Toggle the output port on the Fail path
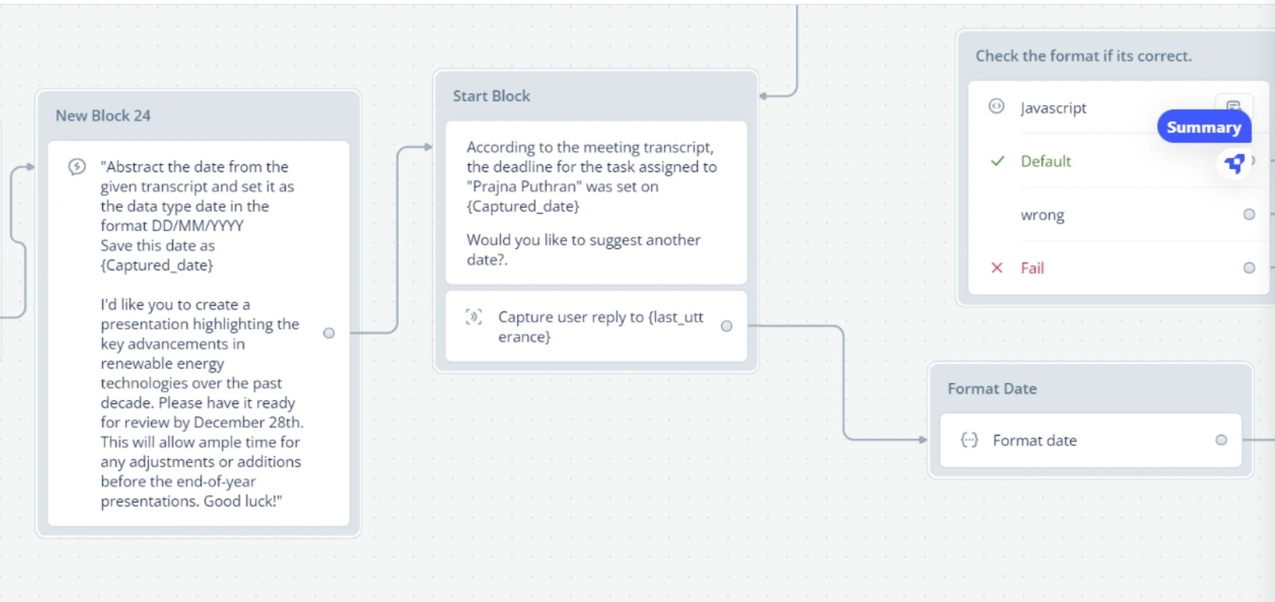Screen dimensions: 1275x602 click(1248, 267)
